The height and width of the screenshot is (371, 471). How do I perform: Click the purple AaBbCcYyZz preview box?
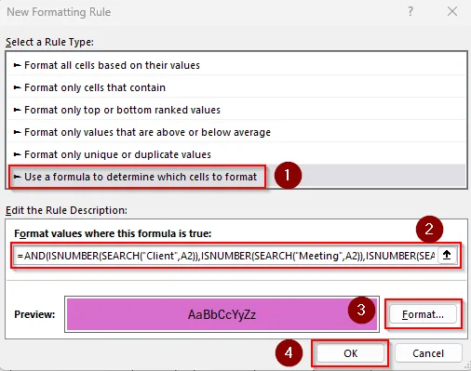coord(222,314)
